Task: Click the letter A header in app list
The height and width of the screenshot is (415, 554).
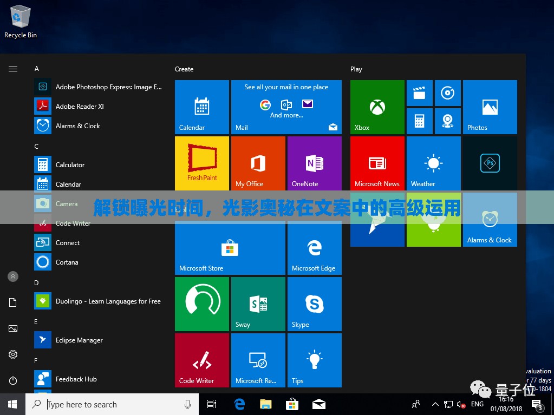Action: 36,69
